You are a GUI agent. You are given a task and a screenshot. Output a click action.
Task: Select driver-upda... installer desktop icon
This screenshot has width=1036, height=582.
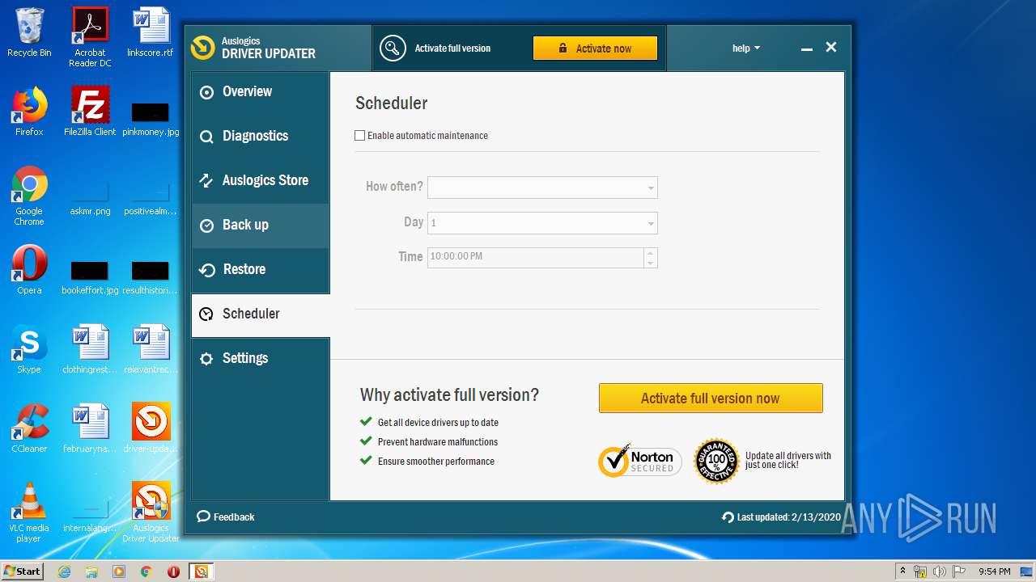coord(151,428)
